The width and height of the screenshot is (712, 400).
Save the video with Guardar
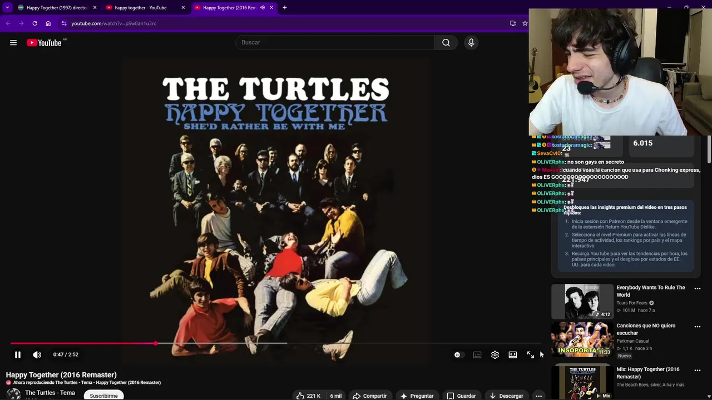(461, 396)
